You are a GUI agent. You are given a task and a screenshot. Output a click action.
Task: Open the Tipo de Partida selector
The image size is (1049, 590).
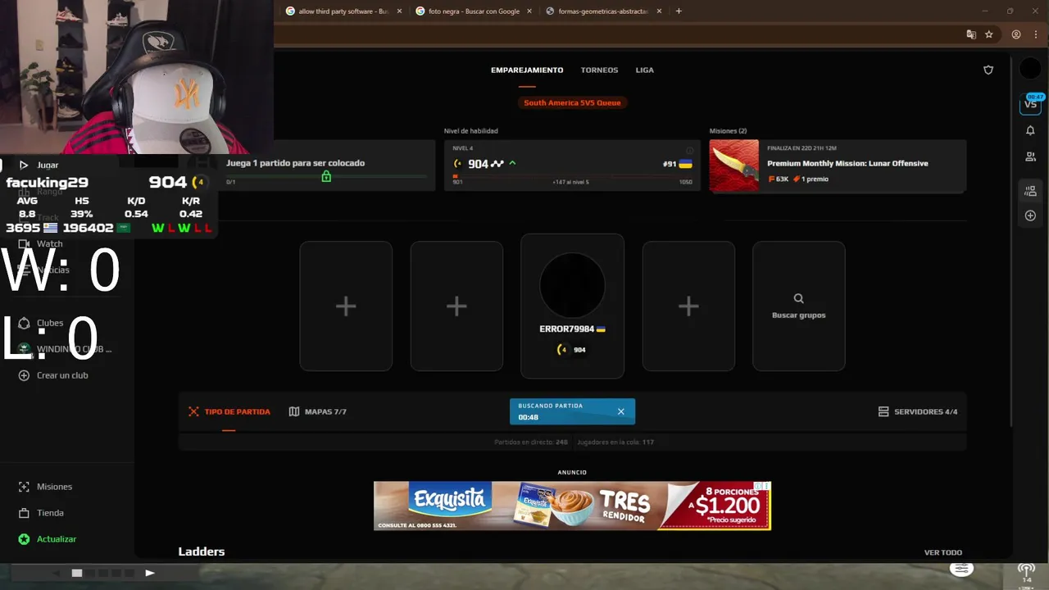[x=229, y=411]
